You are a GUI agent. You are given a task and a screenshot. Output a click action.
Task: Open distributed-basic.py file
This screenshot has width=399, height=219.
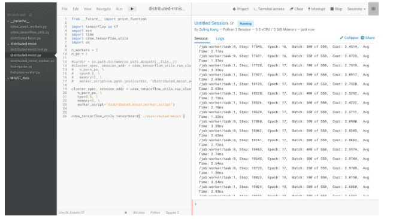tap(25, 38)
